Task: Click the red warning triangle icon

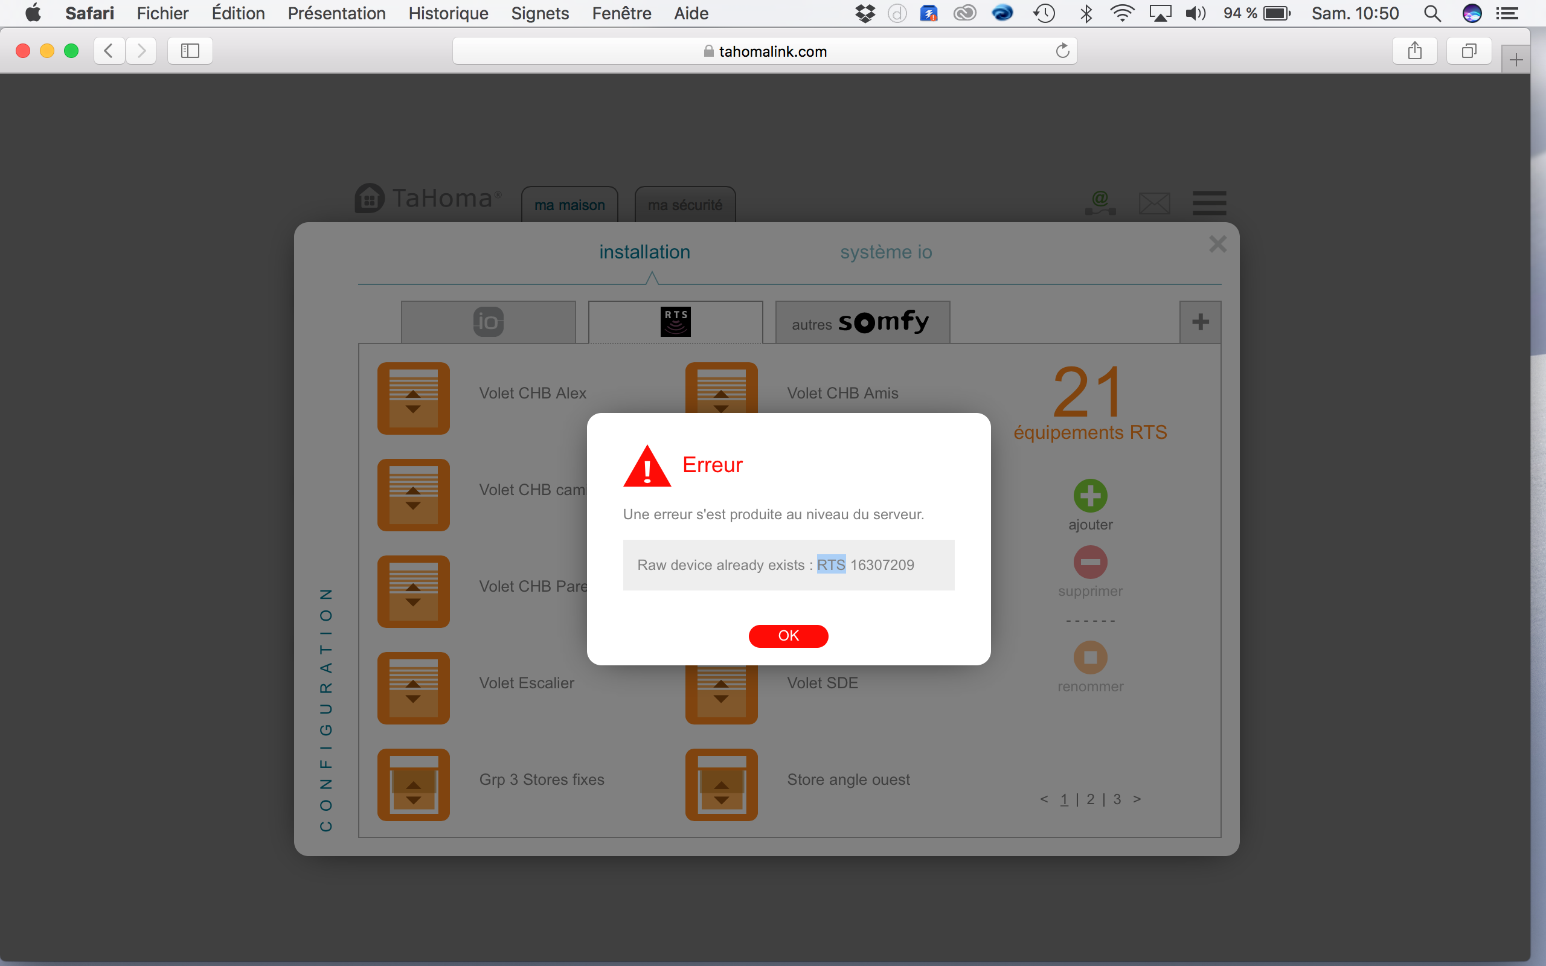Action: click(x=647, y=465)
